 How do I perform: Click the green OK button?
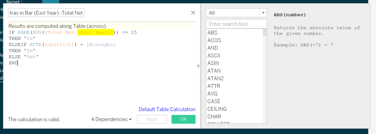click(184, 119)
